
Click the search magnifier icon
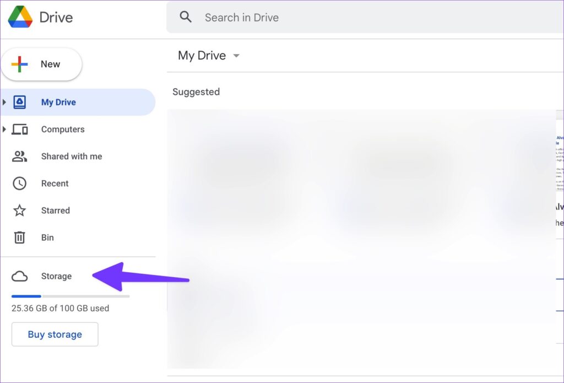coord(186,17)
